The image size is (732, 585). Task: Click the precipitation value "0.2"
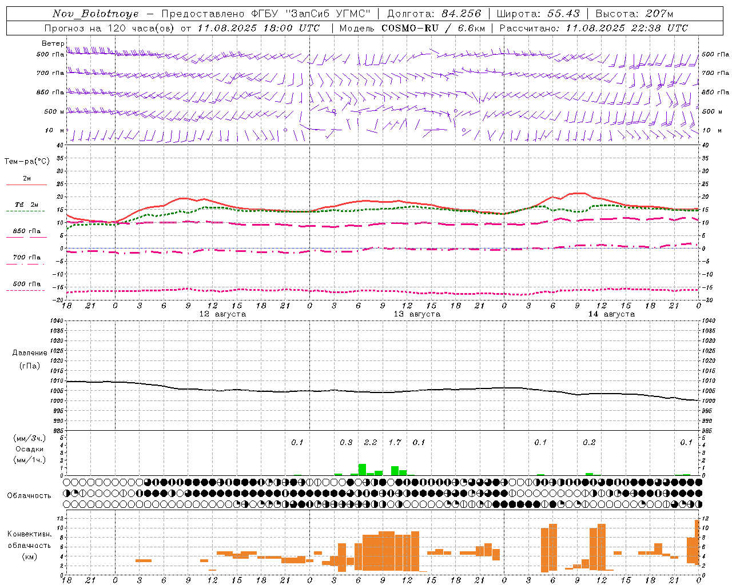pos(589,442)
